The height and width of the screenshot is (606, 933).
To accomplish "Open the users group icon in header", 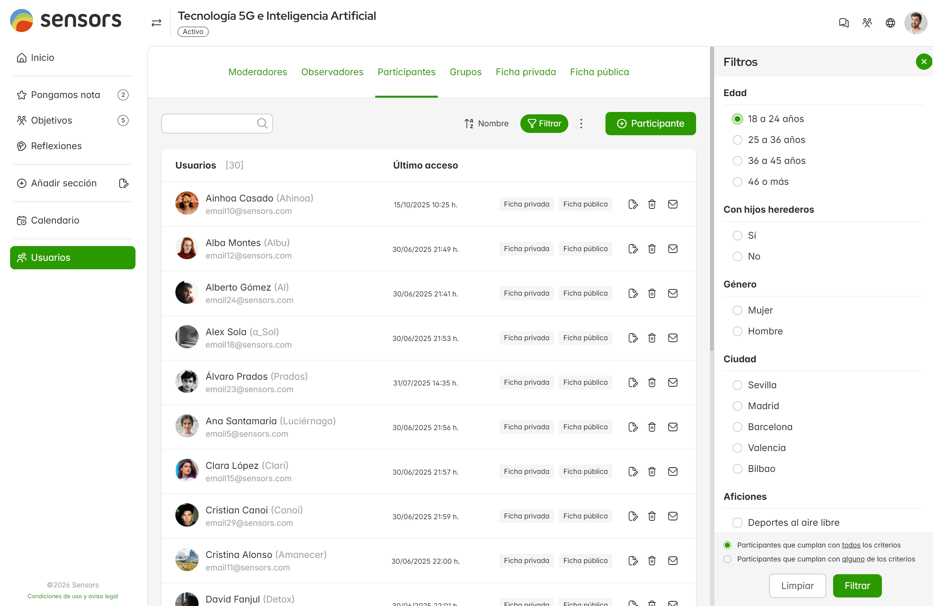I will [x=867, y=23].
